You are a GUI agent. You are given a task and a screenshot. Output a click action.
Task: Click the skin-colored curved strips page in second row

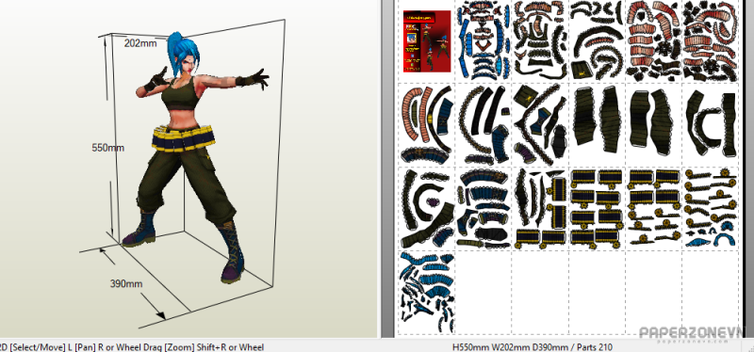pos(427,123)
